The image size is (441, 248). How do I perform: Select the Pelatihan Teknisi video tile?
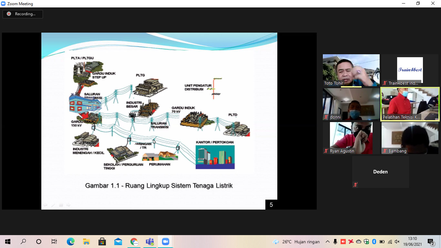[410, 104]
